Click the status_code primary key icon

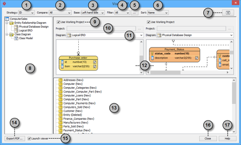point(152,54)
